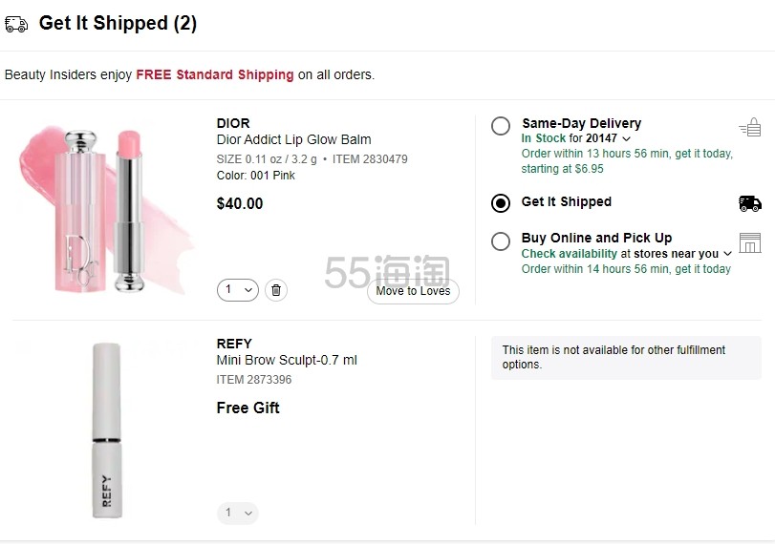Expand the 20147 zip code chevron
Screen dimensions: 775x544
tap(627, 139)
